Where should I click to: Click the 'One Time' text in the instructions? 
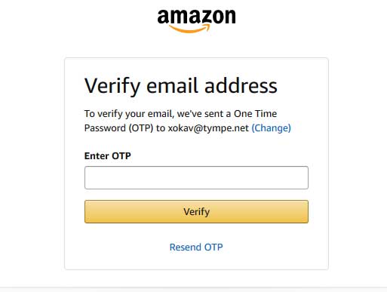click(x=255, y=114)
